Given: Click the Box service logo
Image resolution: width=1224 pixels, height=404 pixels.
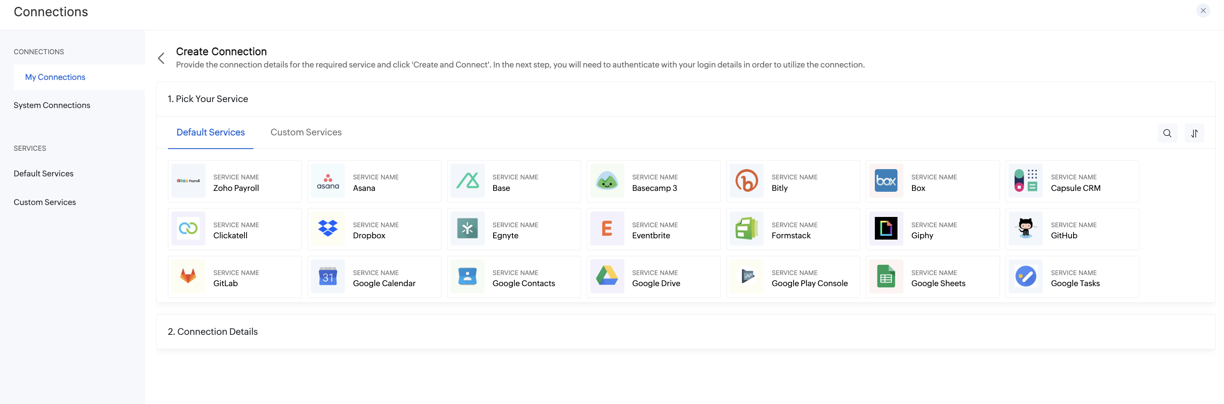Looking at the screenshot, I should [886, 181].
